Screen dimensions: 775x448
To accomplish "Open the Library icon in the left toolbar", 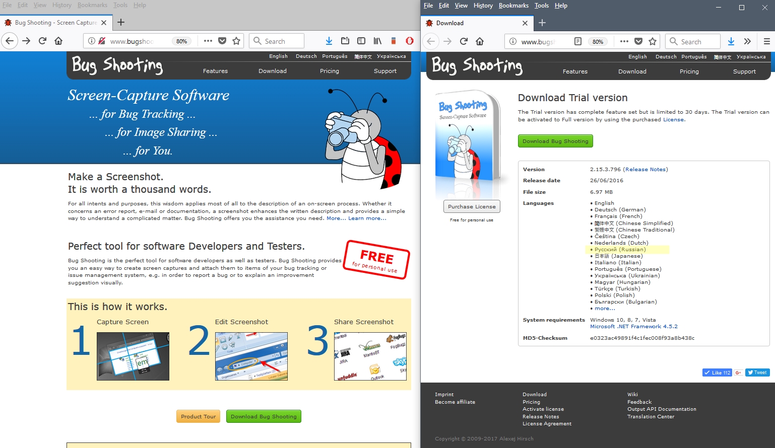I will point(377,41).
